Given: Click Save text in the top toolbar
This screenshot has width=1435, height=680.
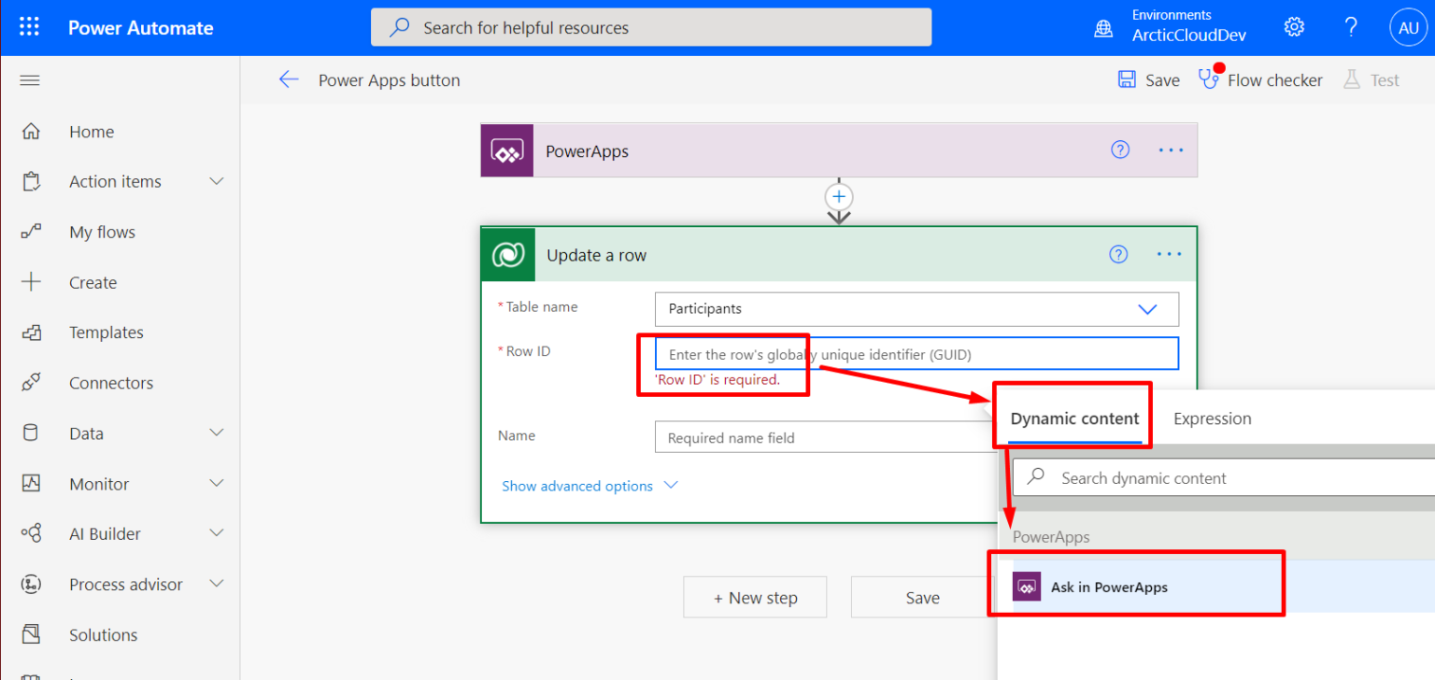Looking at the screenshot, I should pos(1162,80).
